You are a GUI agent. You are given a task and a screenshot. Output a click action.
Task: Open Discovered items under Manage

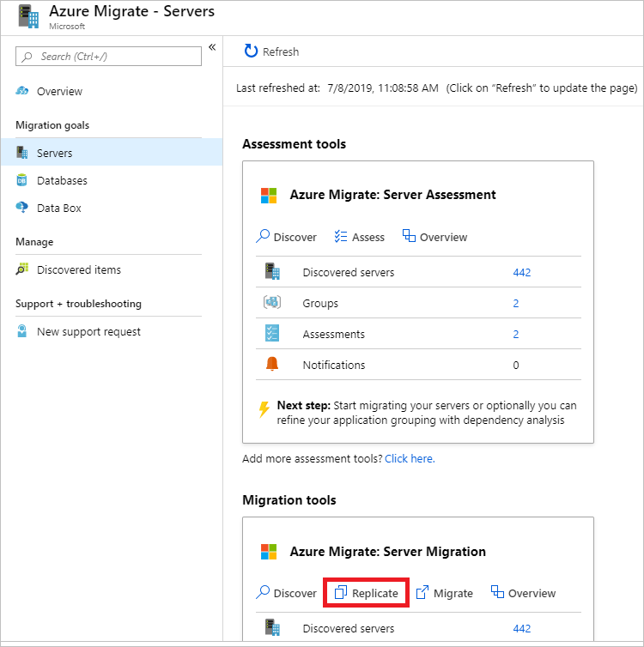[79, 269]
